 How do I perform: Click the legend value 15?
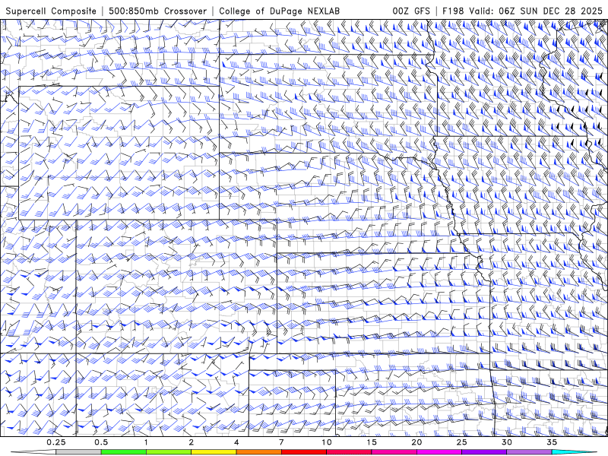pos(372,442)
